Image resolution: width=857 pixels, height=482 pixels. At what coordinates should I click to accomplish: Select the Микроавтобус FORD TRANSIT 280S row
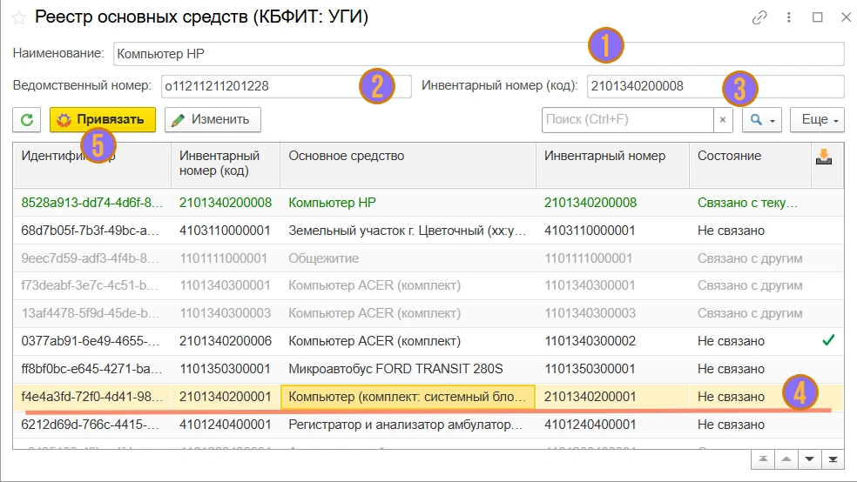428,369
